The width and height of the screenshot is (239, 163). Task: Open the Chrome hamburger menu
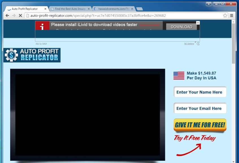point(232,16)
